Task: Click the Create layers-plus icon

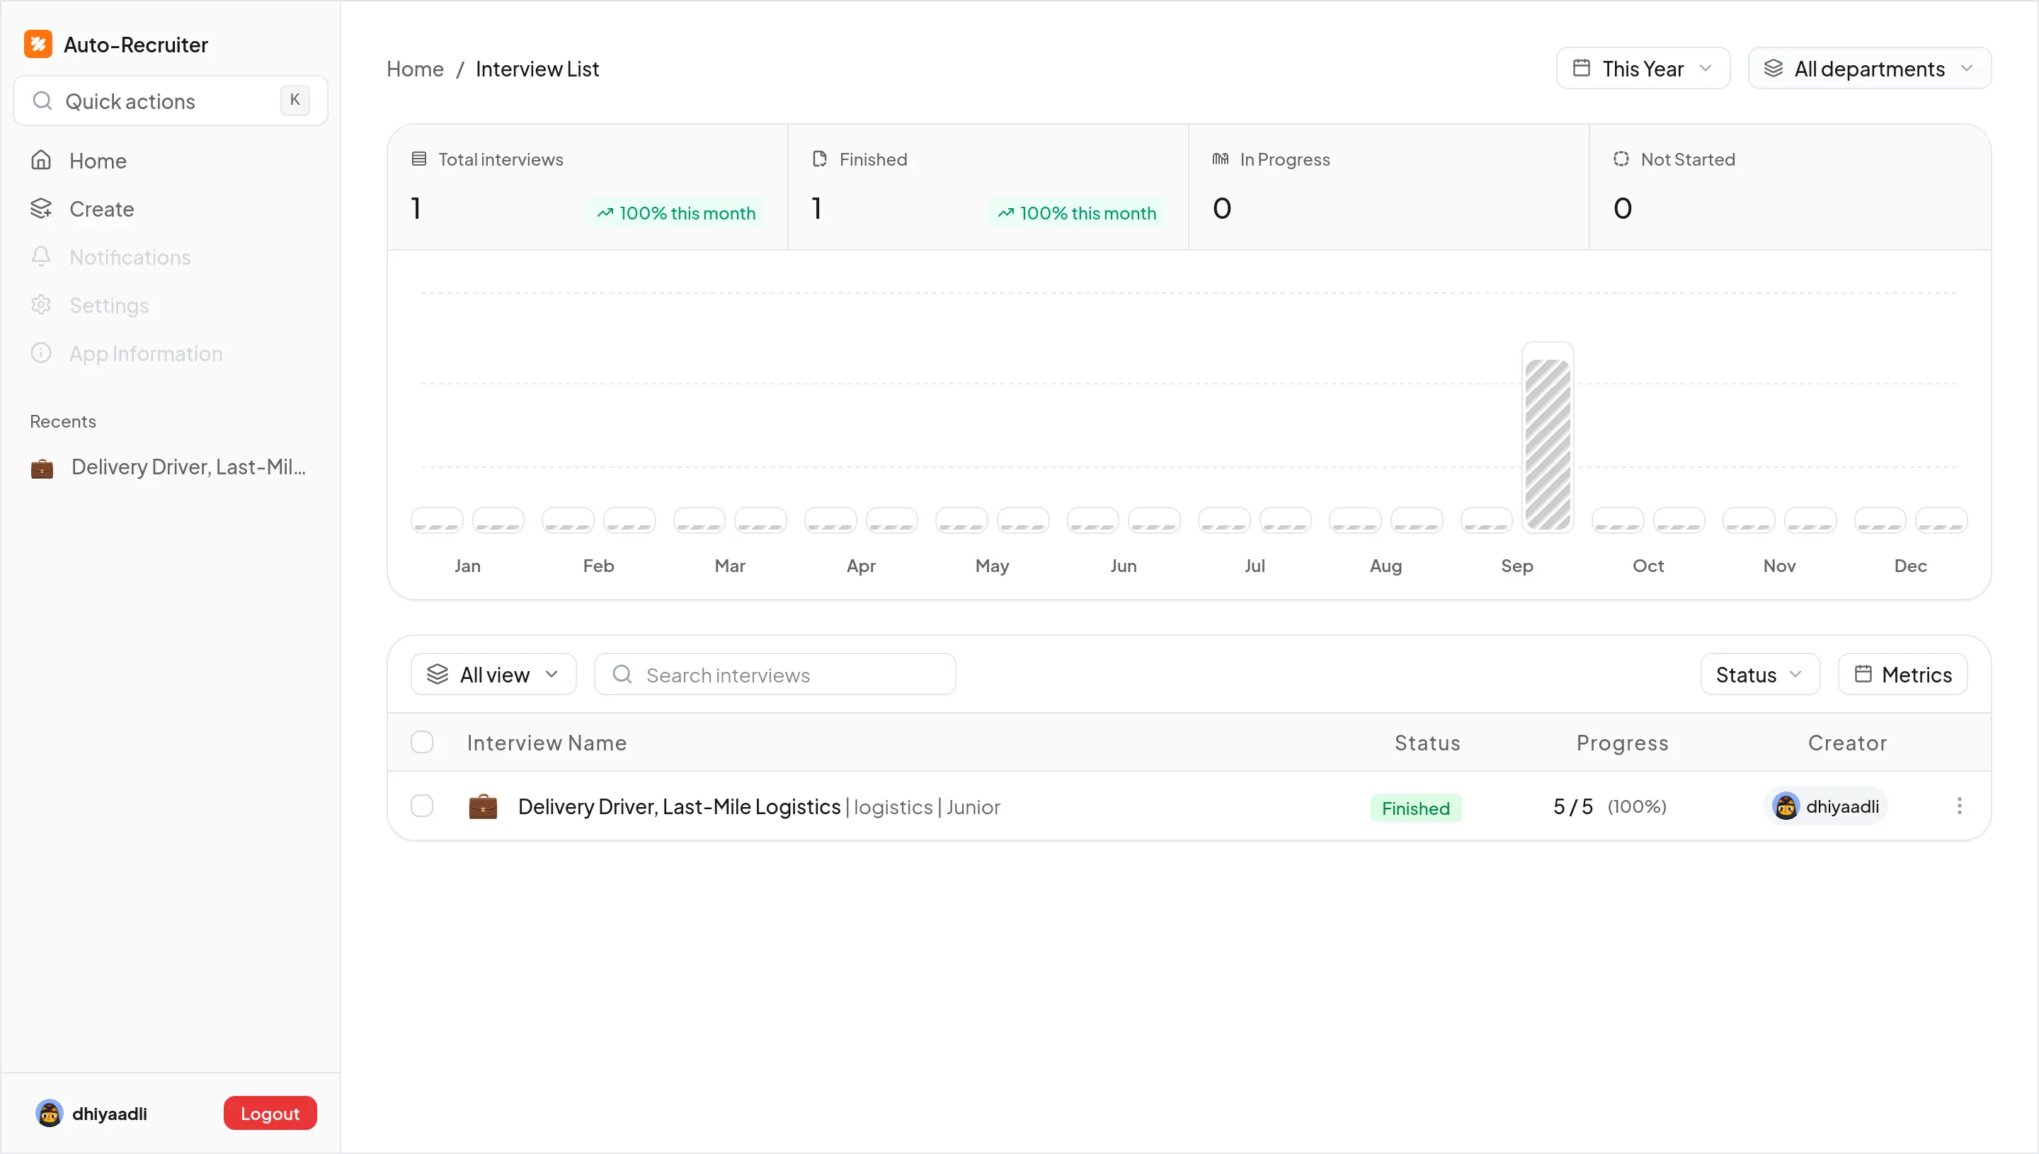Action: (41, 210)
